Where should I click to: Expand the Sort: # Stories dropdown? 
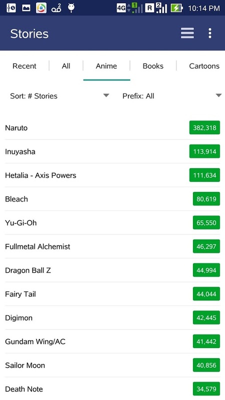tap(59, 96)
